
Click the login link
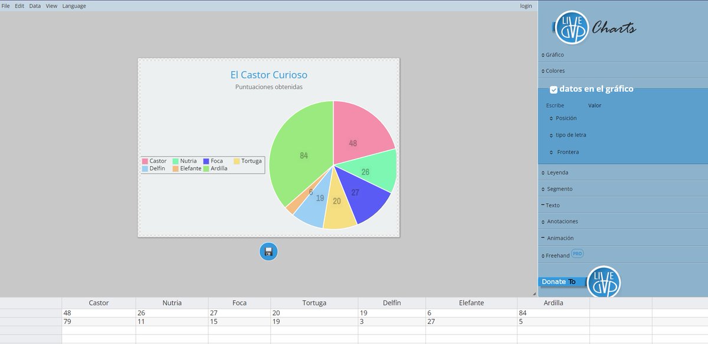(526, 6)
